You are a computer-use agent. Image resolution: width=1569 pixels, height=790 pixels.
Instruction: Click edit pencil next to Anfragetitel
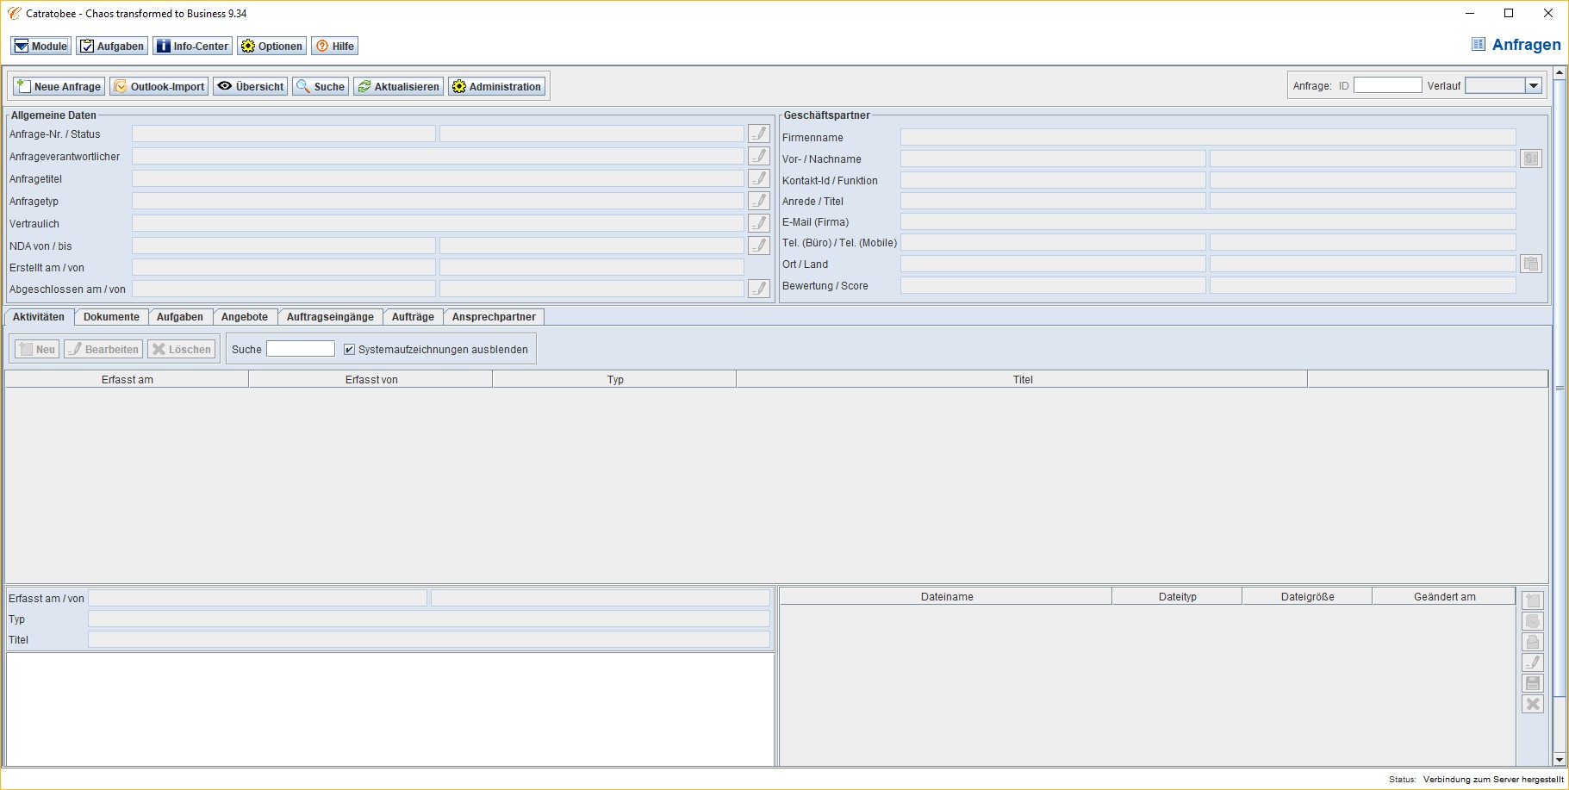coord(759,178)
